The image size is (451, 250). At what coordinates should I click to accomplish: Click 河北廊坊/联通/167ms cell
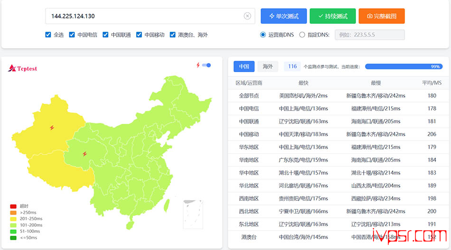pos(303,185)
